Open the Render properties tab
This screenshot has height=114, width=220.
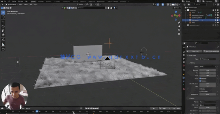[x=184, y=52]
